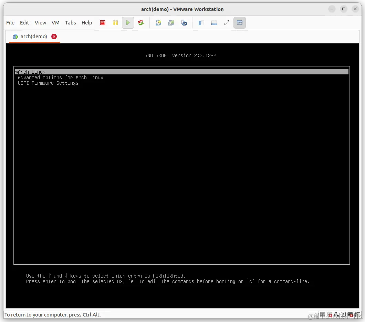The width and height of the screenshot is (365, 322).
Task: Maximize the VMware Workstation window
Action: (x=344, y=9)
